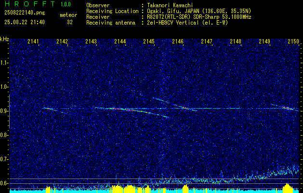
Task: Click time marker 2144
Action: click(120, 41)
